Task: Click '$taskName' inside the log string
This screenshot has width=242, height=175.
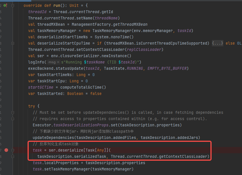Action: point(94,62)
